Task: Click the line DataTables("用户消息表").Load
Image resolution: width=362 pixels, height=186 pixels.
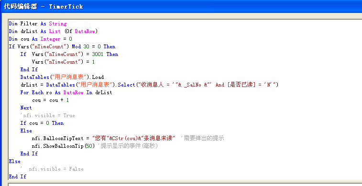Action: click(x=62, y=77)
